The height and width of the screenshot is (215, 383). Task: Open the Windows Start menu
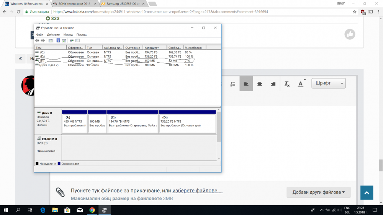click(6, 210)
